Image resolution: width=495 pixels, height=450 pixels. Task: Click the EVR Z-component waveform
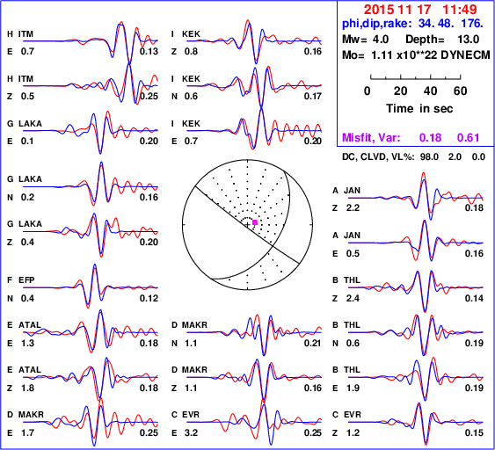416,422
